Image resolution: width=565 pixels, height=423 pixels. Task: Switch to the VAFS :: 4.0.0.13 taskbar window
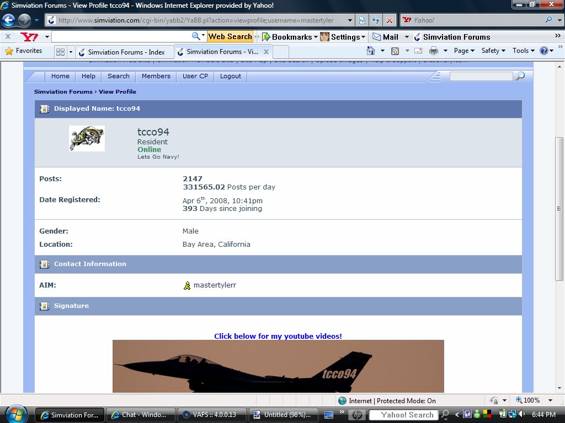coord(211,415)
